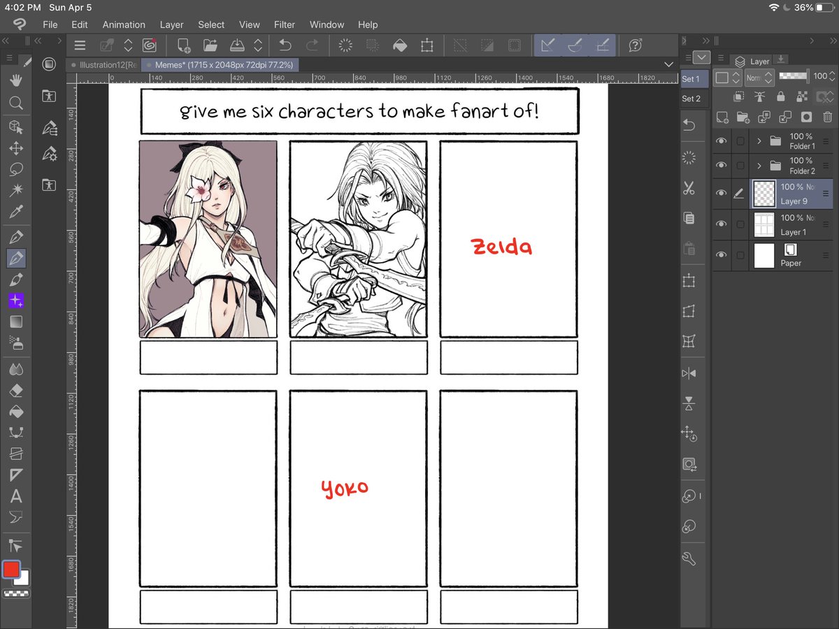Open palette color dropdown in Layer panel

pyautogui.click(x=727, y=78)
